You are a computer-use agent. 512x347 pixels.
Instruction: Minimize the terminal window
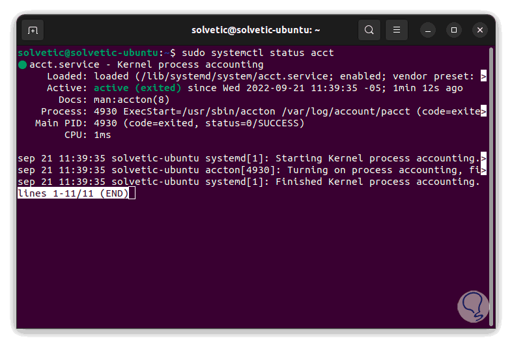[x=428, y=30]
